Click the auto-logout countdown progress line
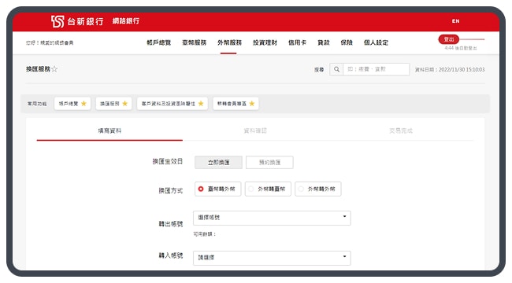 coord(472,39)
